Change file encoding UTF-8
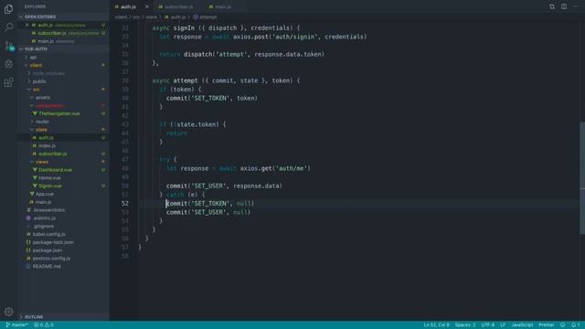This screenshot has width=585, height=329. [487, 325]
